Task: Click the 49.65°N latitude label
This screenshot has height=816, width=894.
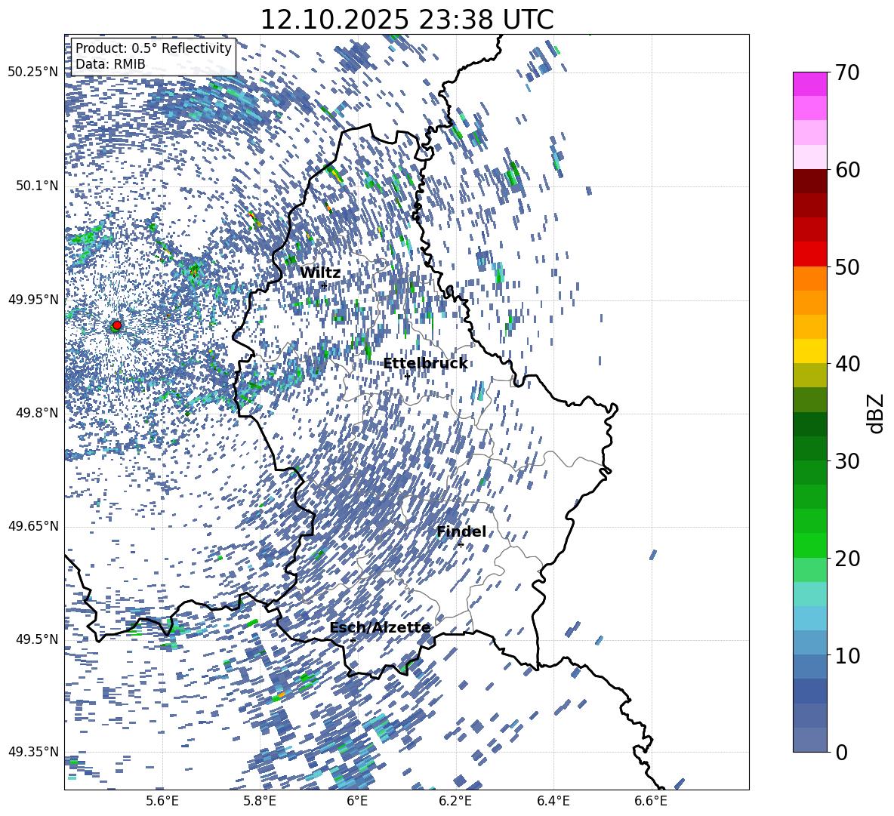Action: point(33,525)
